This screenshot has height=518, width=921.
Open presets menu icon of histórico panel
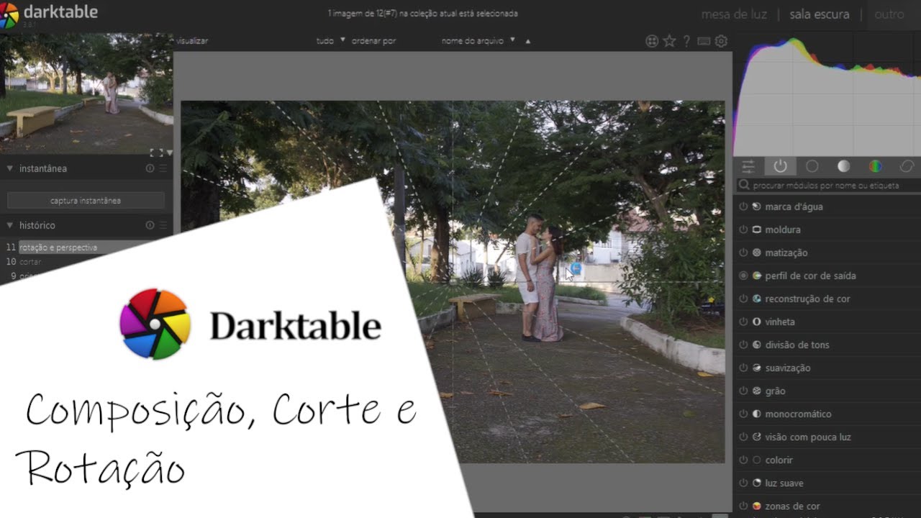[163, 225]
